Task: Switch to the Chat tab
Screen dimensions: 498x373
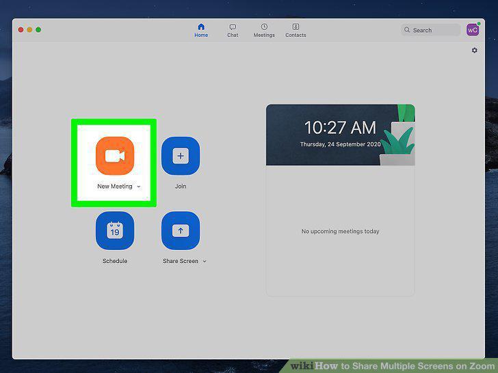Action: coord(233,31)
